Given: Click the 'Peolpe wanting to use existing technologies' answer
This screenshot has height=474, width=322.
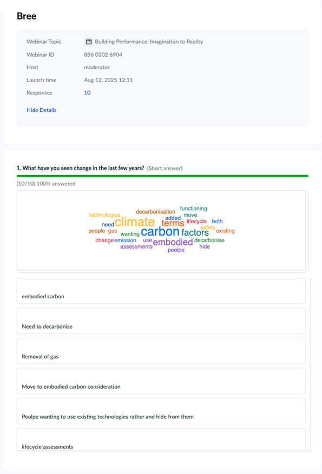Looking at the screenshot, I should 161,411.
